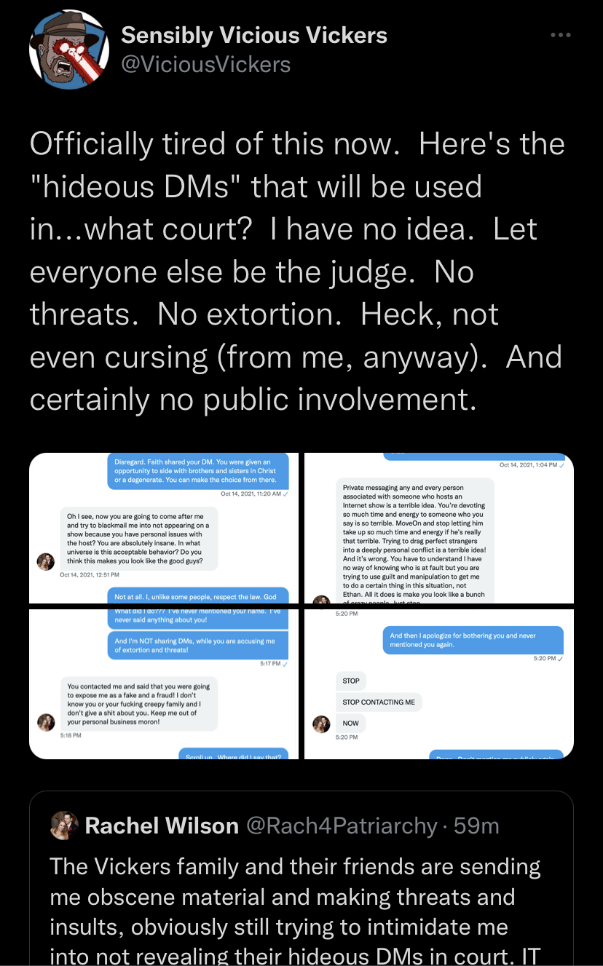Viewport: 603px width, 966px height.
Task: Open Rachel Wilson's small avatar in quoted tweet
Action: 63,825
